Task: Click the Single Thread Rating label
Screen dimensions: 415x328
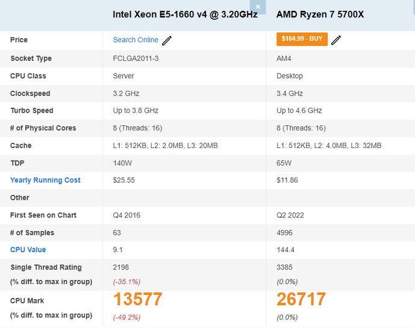Action: [x=46, y=267]
